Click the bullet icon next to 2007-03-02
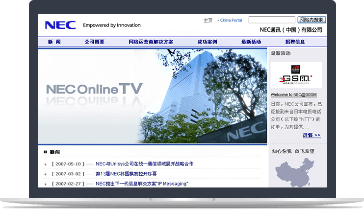The image size is (364, 210). click(x=46, y=174)
